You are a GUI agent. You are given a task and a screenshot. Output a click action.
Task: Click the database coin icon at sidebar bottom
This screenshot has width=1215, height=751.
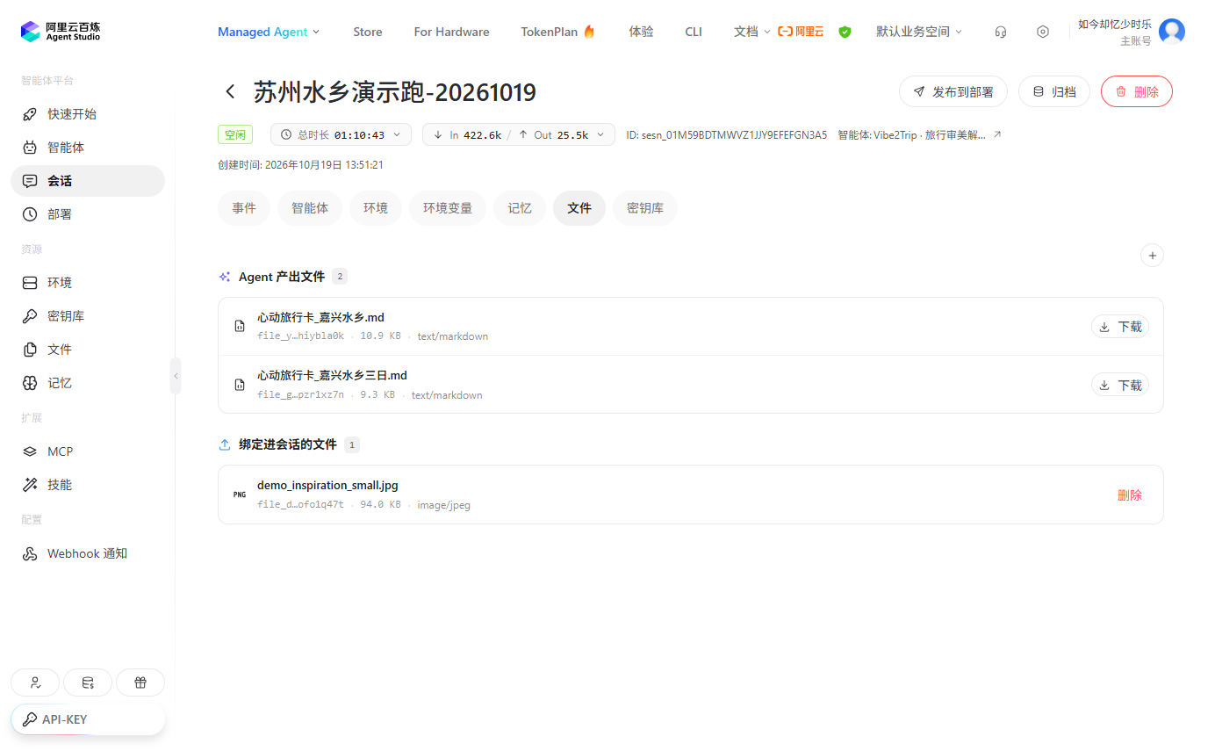pos(88,682)
